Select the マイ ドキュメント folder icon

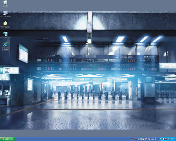click(x=6, y=24)
